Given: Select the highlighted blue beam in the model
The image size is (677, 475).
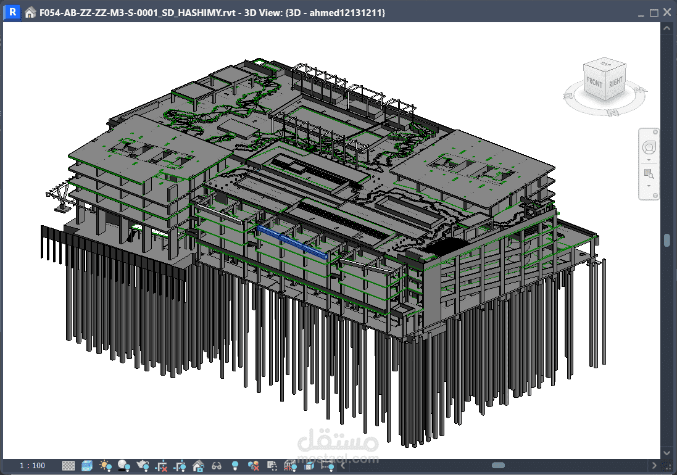Looking at the screenshot, I should click(292, 242).
